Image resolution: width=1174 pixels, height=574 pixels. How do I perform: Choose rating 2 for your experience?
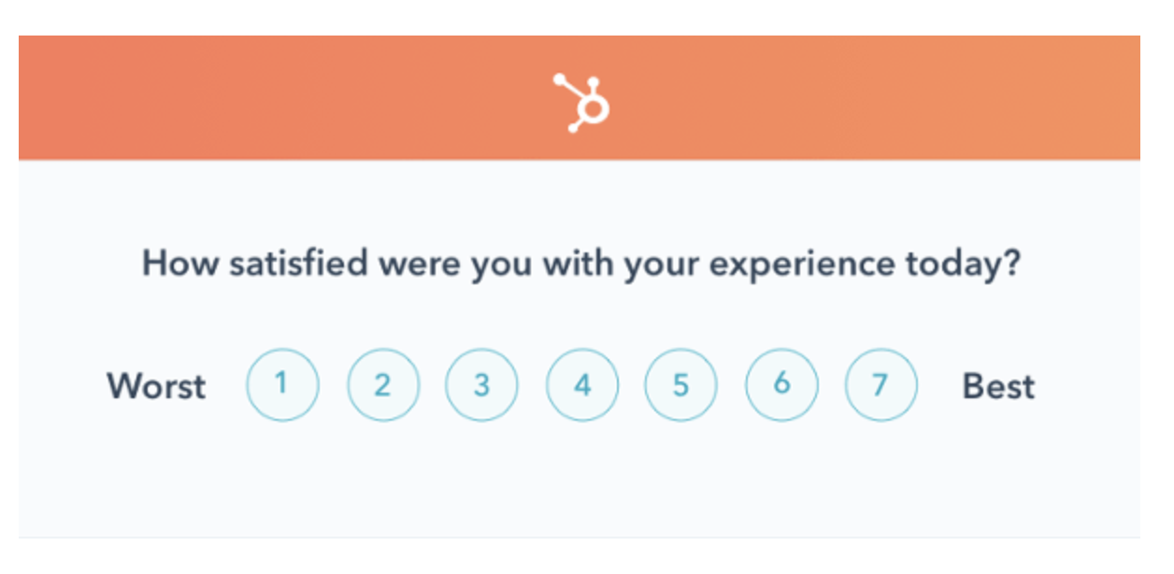[382, 385]
